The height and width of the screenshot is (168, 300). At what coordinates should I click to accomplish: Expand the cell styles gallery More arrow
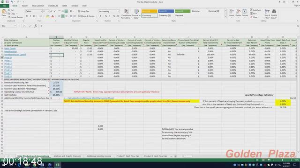tap(225, 17)
